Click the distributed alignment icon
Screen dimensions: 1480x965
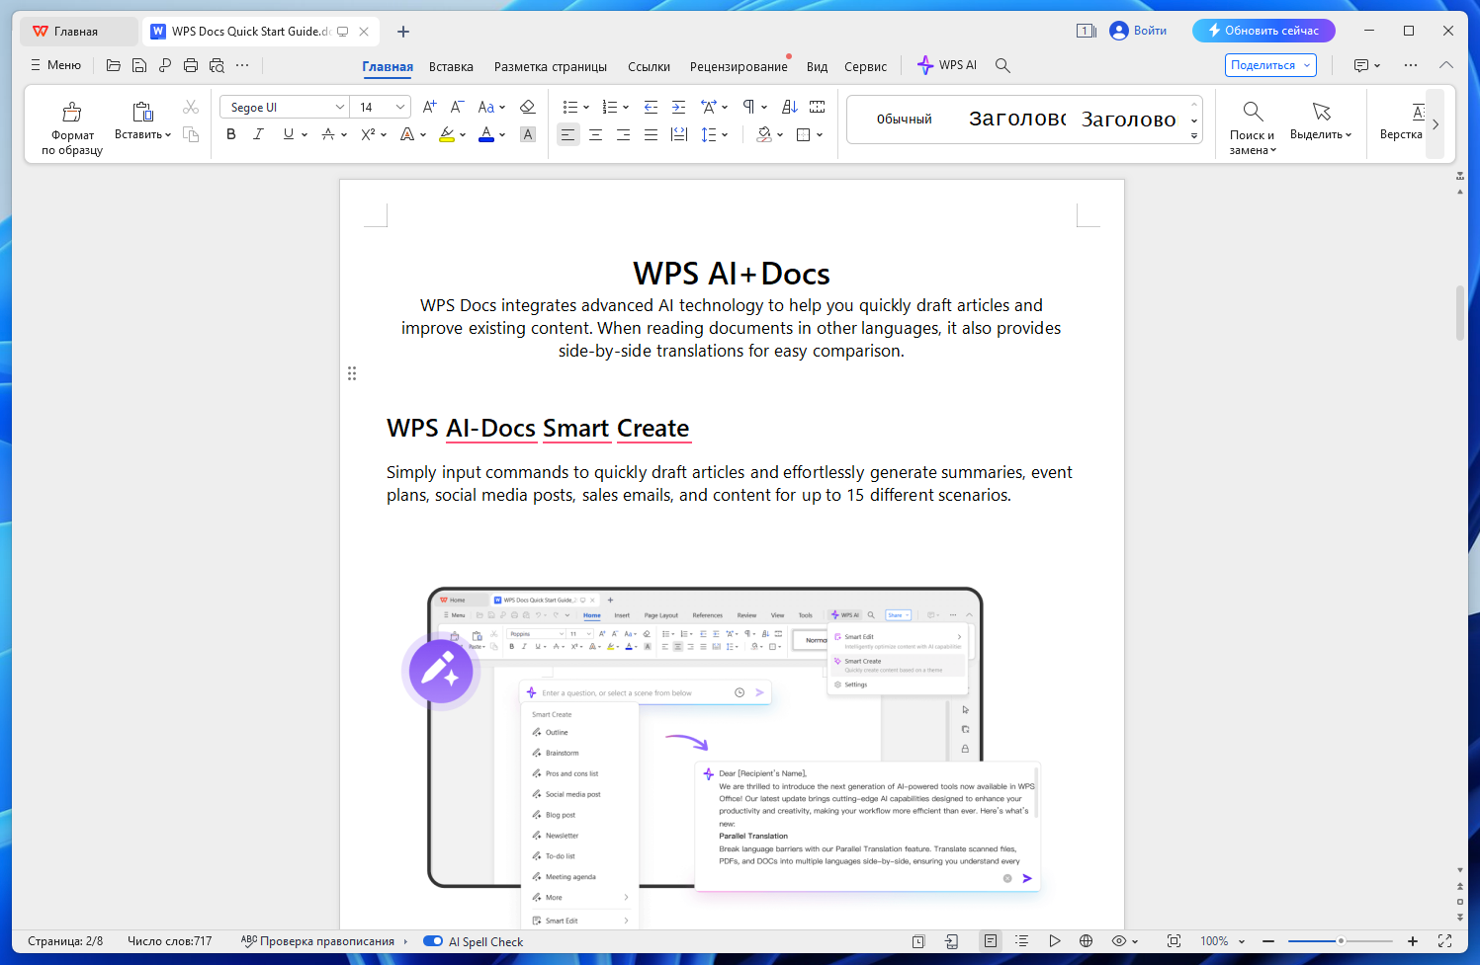point(678,134)
